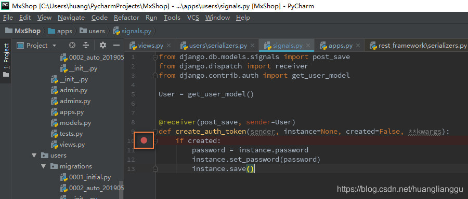Screen dimensions: 468x199
Task: Close the signals.py tab
Action: click(308, 46)
